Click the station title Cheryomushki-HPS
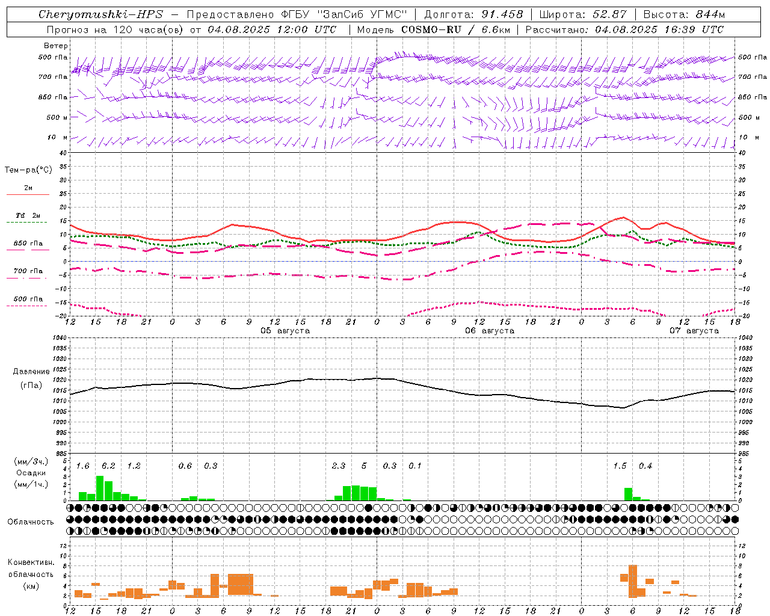This screenshot has height=616, width=770. tap(100, 14)
